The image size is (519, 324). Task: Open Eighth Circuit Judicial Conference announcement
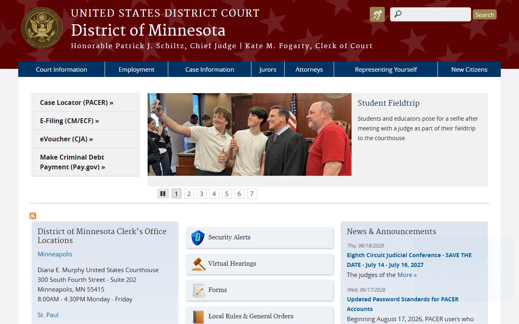tap(409, 260)
